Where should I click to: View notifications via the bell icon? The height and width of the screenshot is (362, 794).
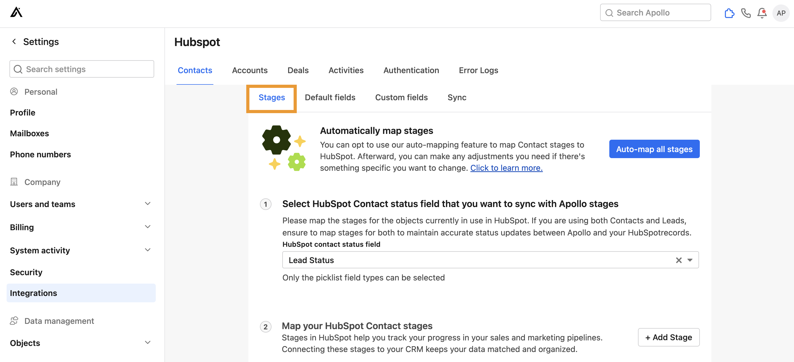[762, 13]
